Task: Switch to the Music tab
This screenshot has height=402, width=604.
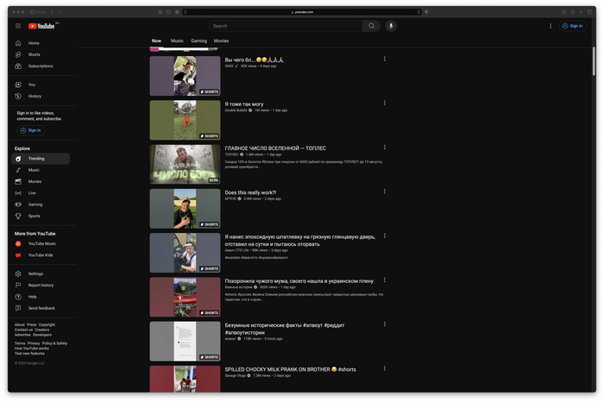Action: 177,41
